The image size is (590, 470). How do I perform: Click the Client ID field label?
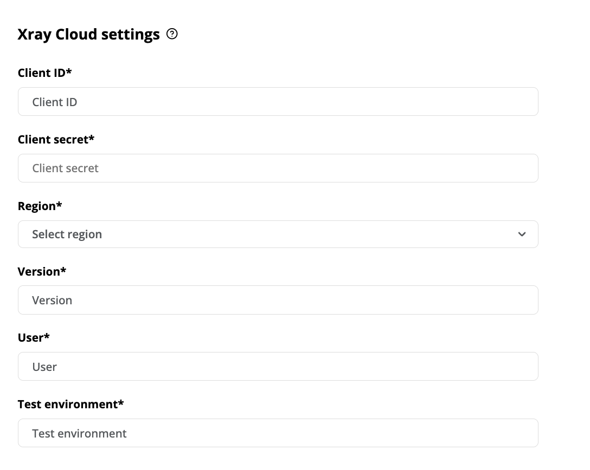tap(44, 73)
